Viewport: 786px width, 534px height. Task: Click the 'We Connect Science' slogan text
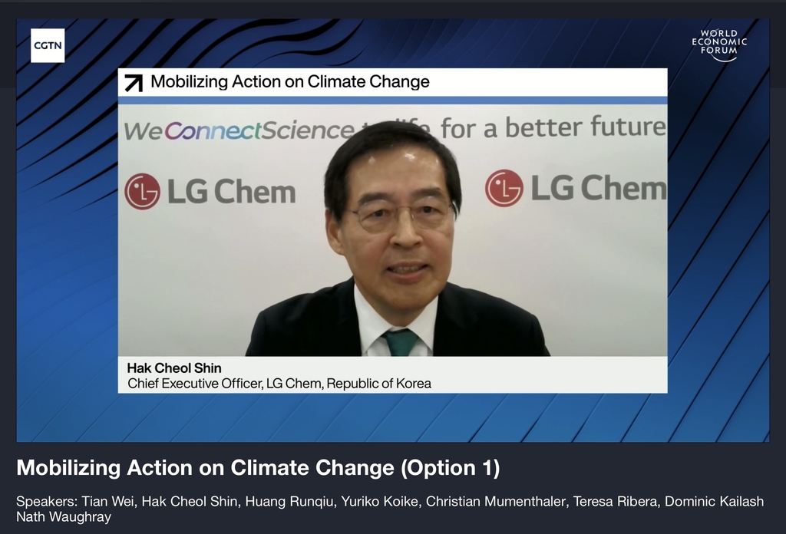tap(239, 130)
